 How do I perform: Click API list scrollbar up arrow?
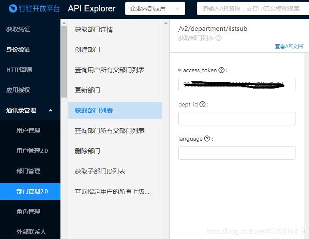pyautogui.click(x=166, y=23)
